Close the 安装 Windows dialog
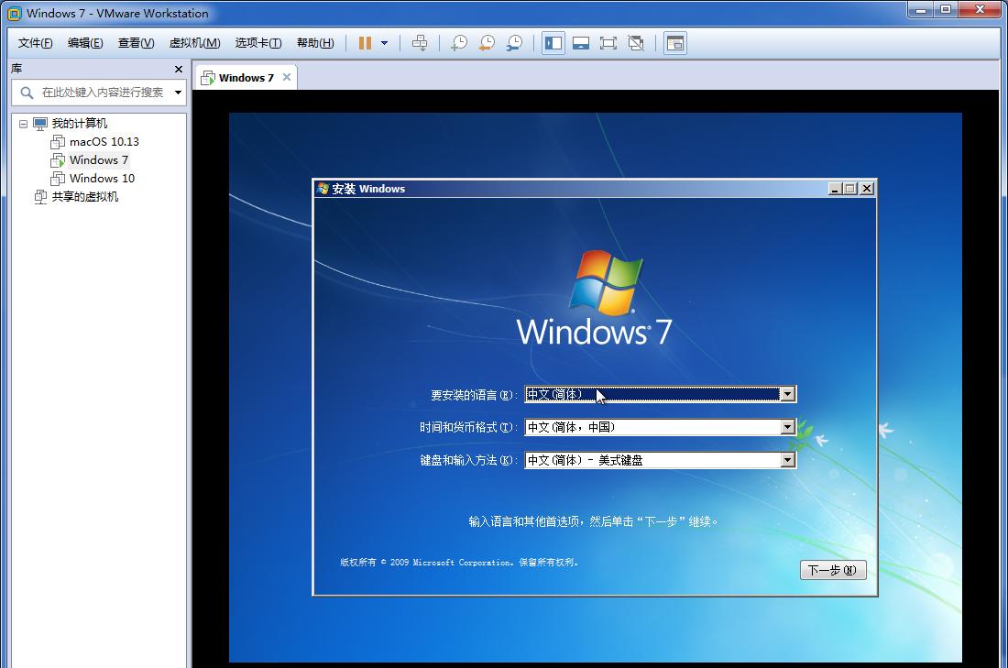This screenshot has width=1008, height=668. (x=867, y=189)
